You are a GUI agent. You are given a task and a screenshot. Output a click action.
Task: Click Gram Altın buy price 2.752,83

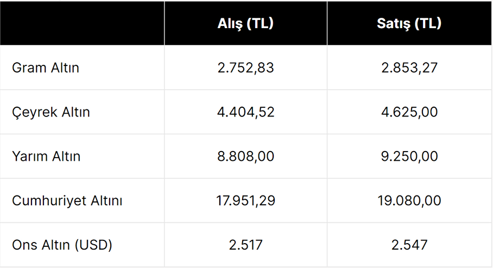point(245,68)
